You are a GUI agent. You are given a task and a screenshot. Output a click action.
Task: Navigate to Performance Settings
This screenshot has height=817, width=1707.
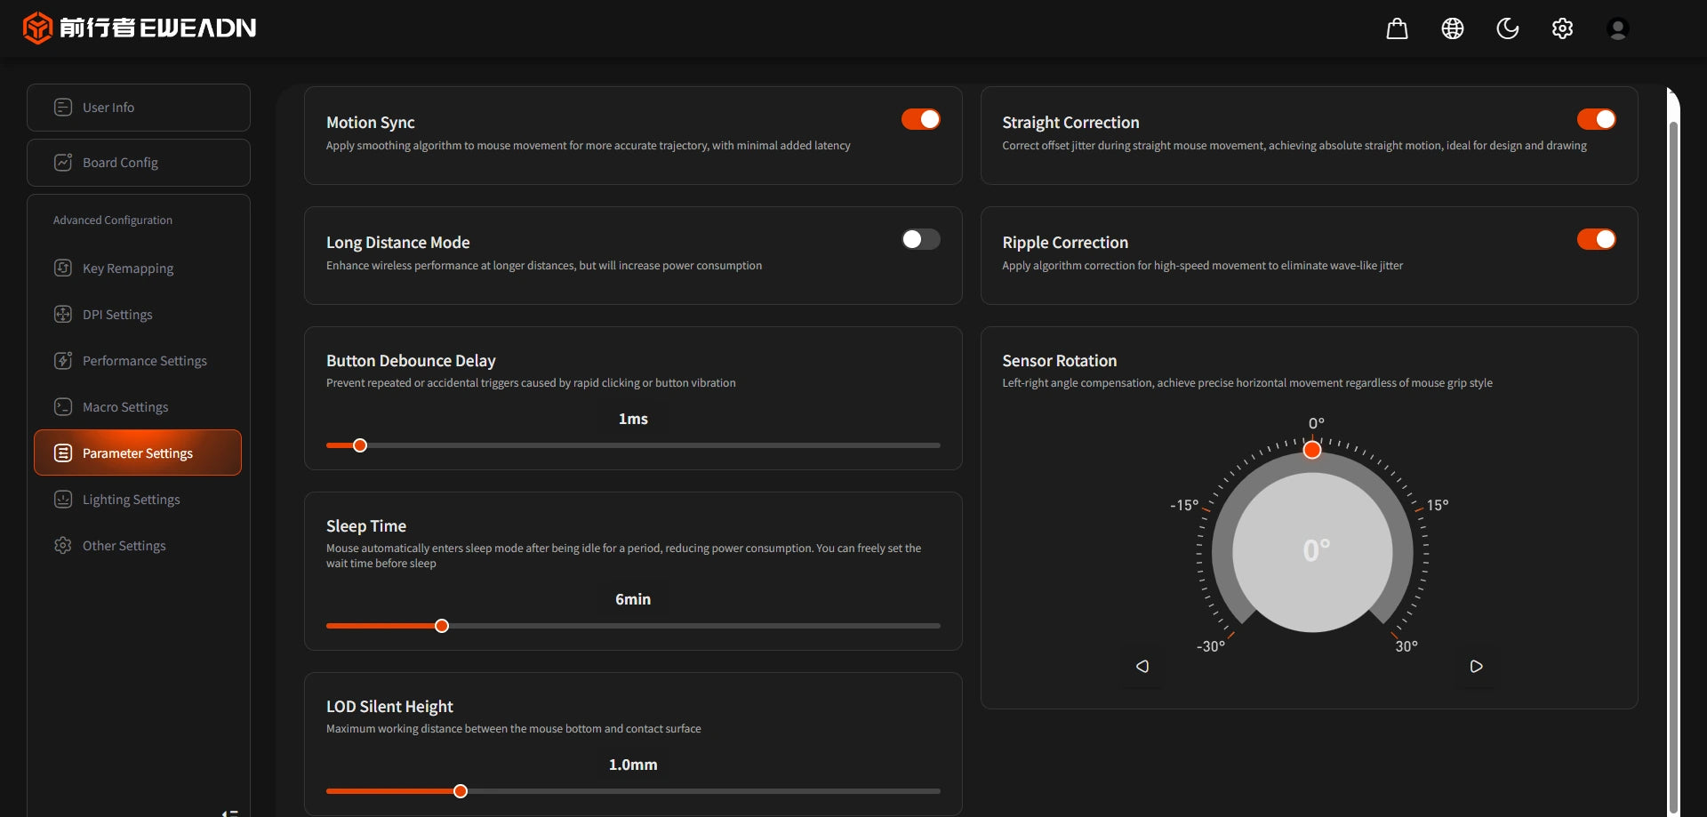tap(138, 361)
